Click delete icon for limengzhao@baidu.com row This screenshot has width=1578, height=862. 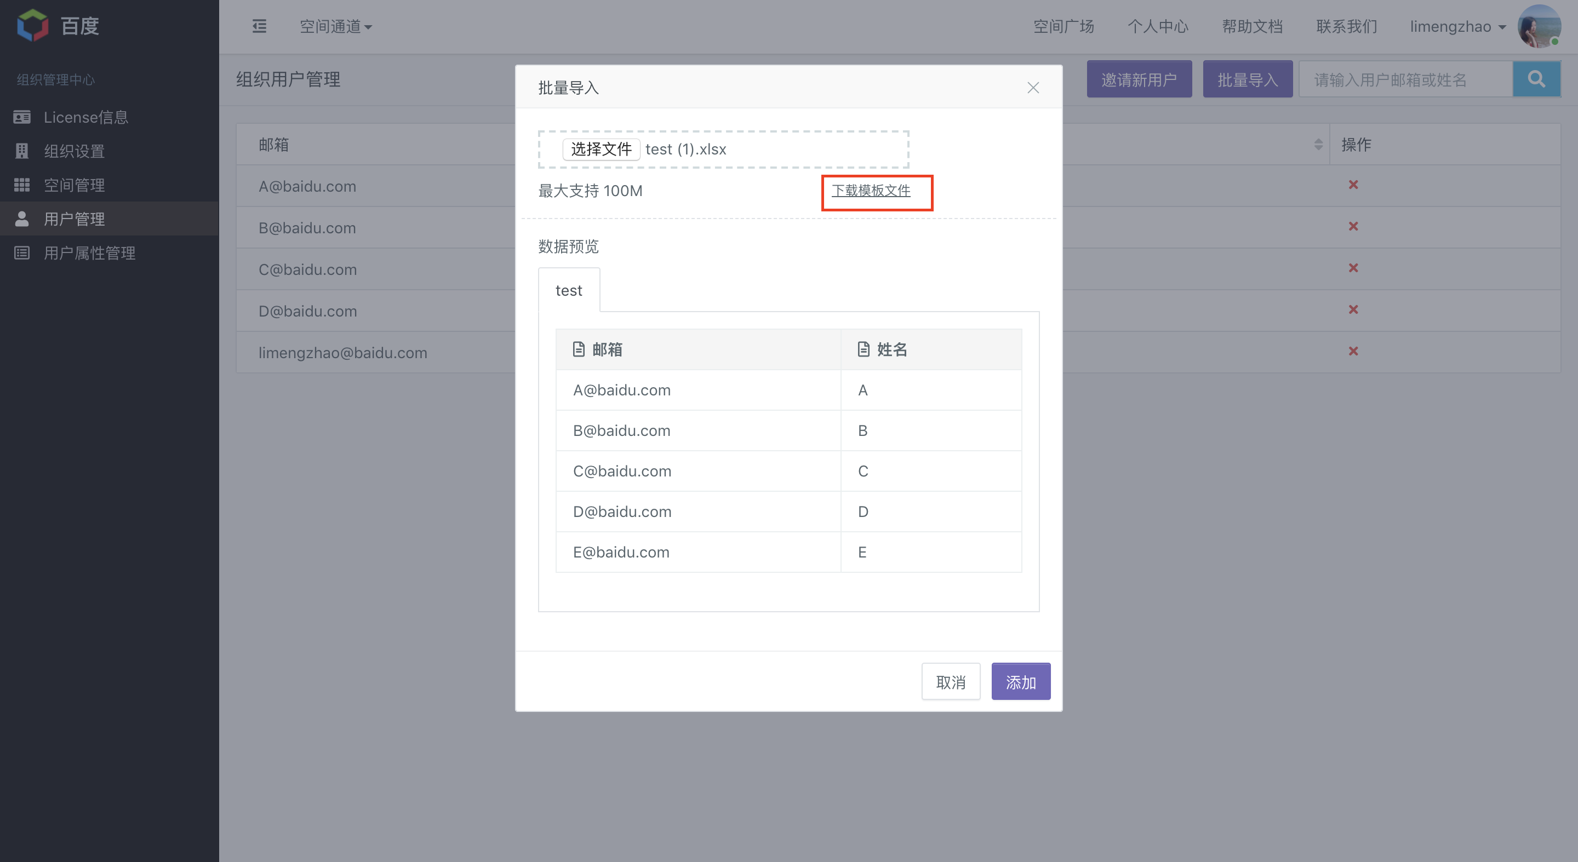click(1353, 352)
